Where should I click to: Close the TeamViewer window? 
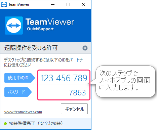tap(83, 4)
